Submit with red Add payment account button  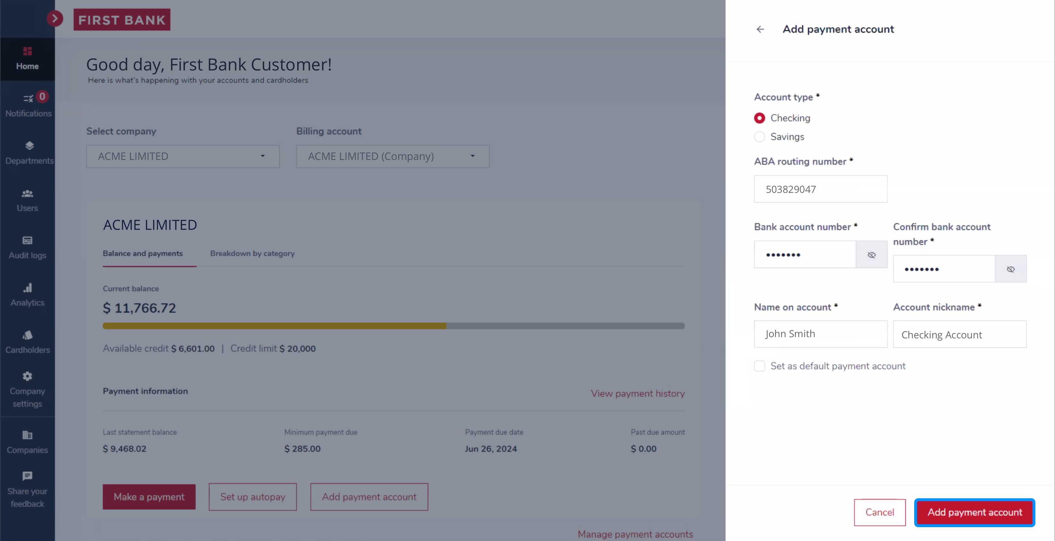pos(975,512)
